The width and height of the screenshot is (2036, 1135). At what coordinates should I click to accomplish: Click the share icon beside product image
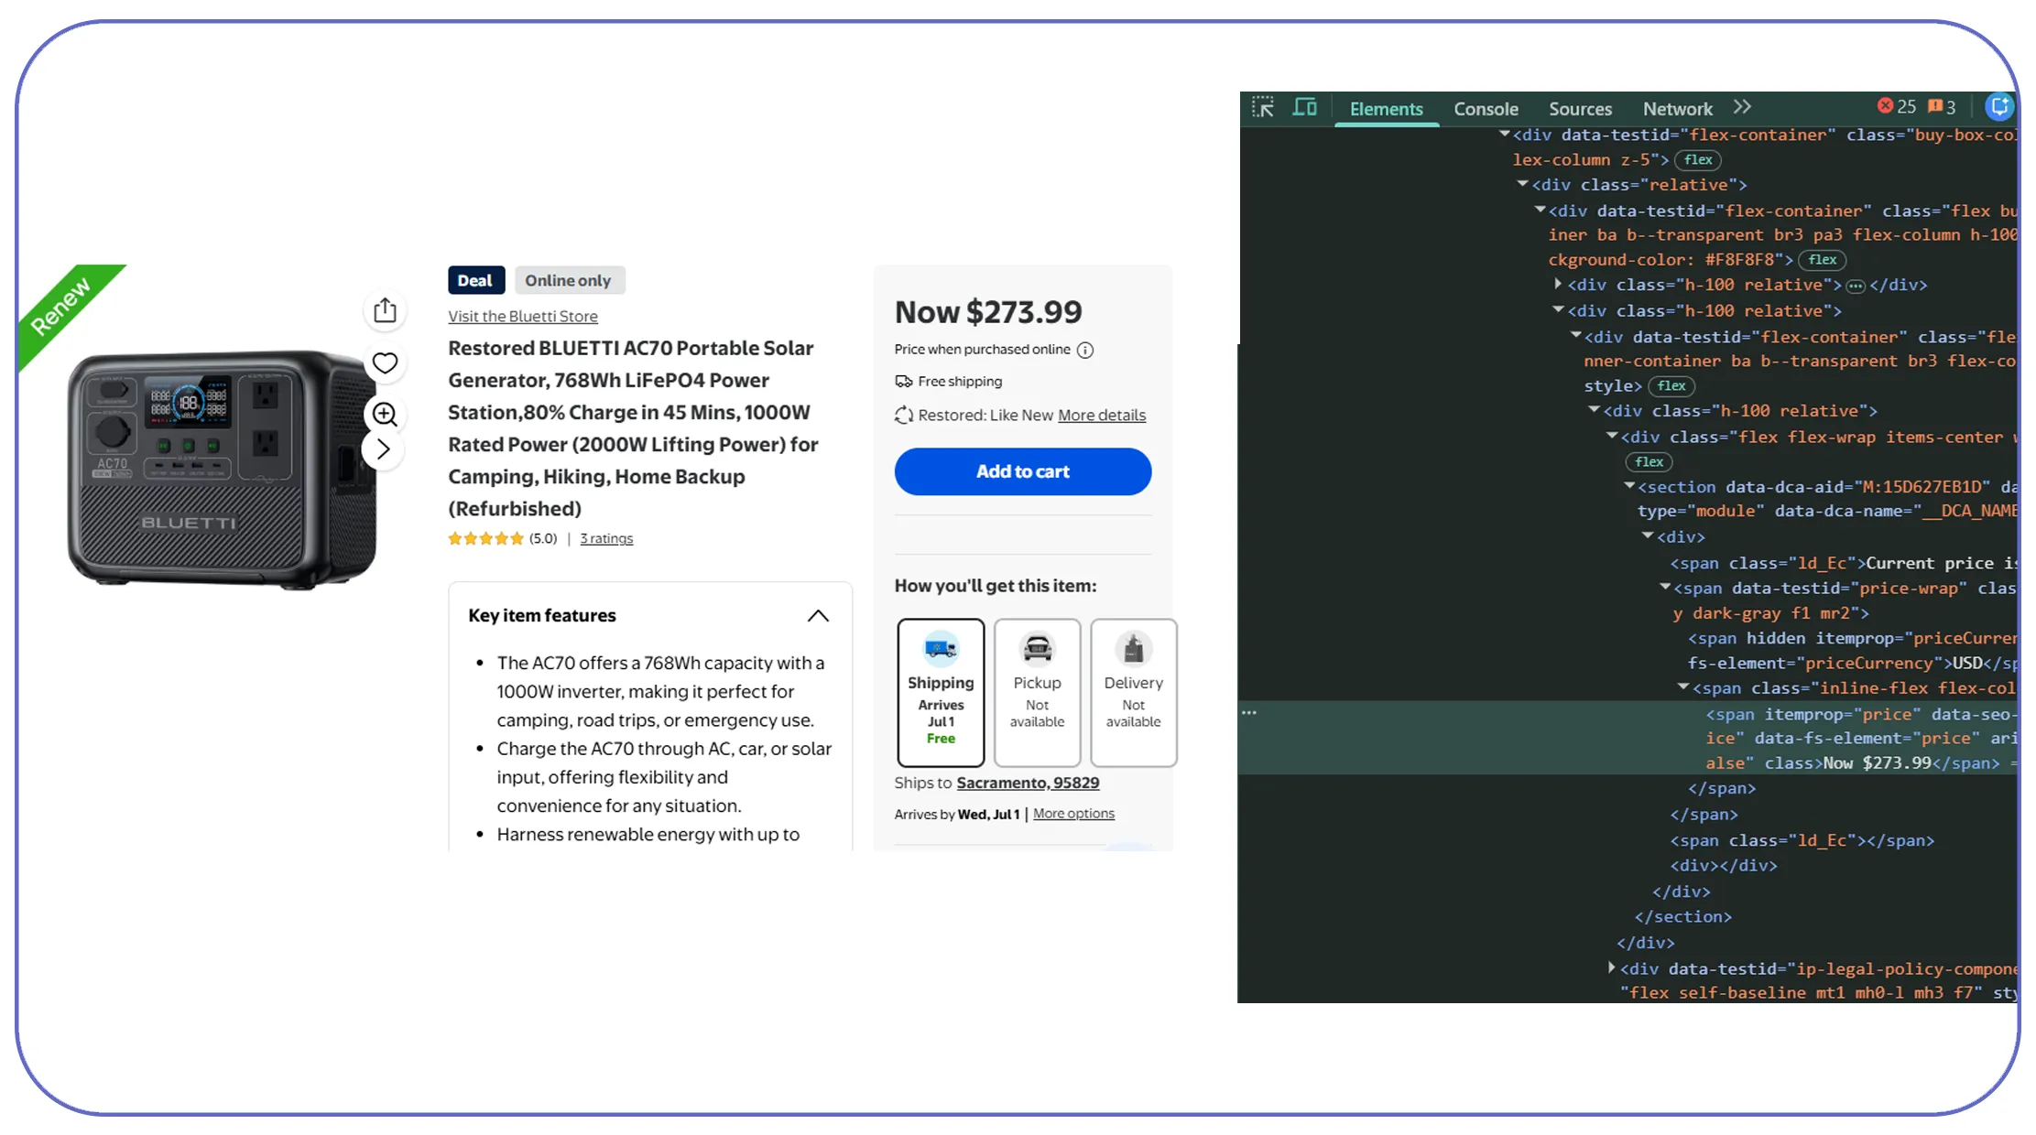385,310
